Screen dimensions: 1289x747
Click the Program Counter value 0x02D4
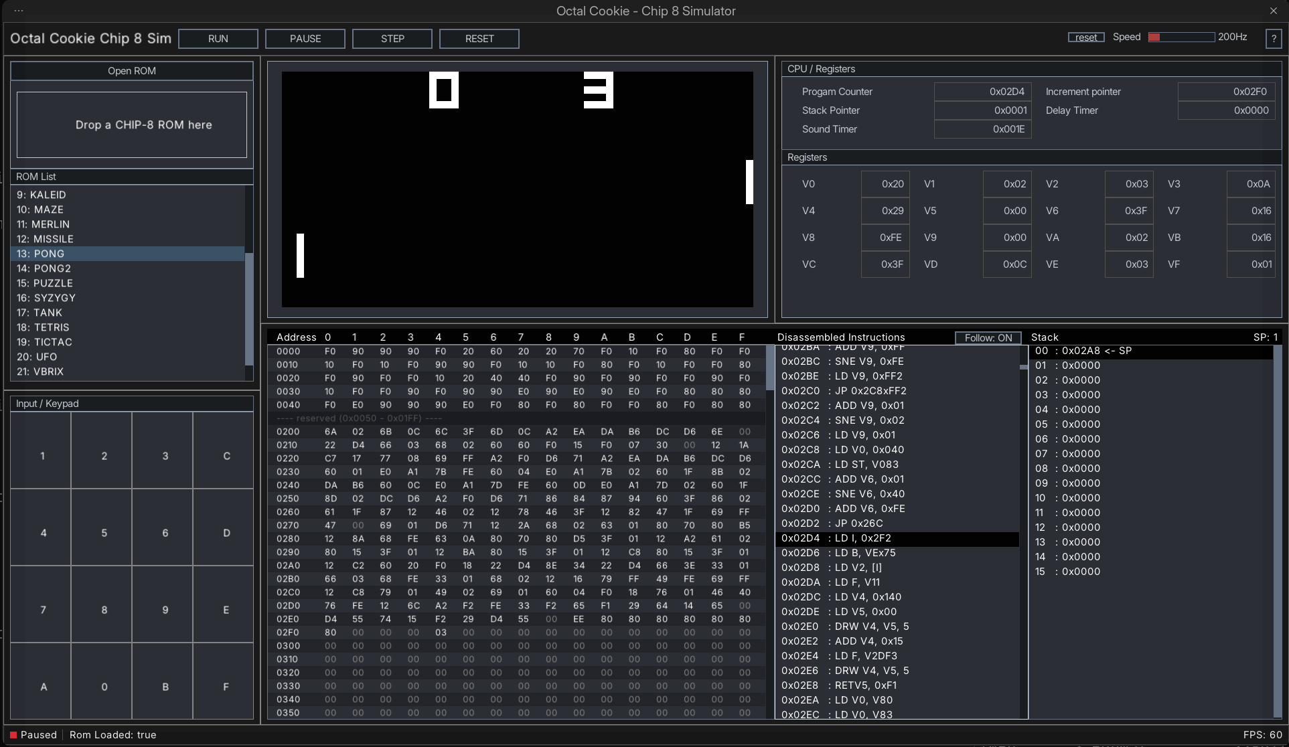(x=982, y=92)
